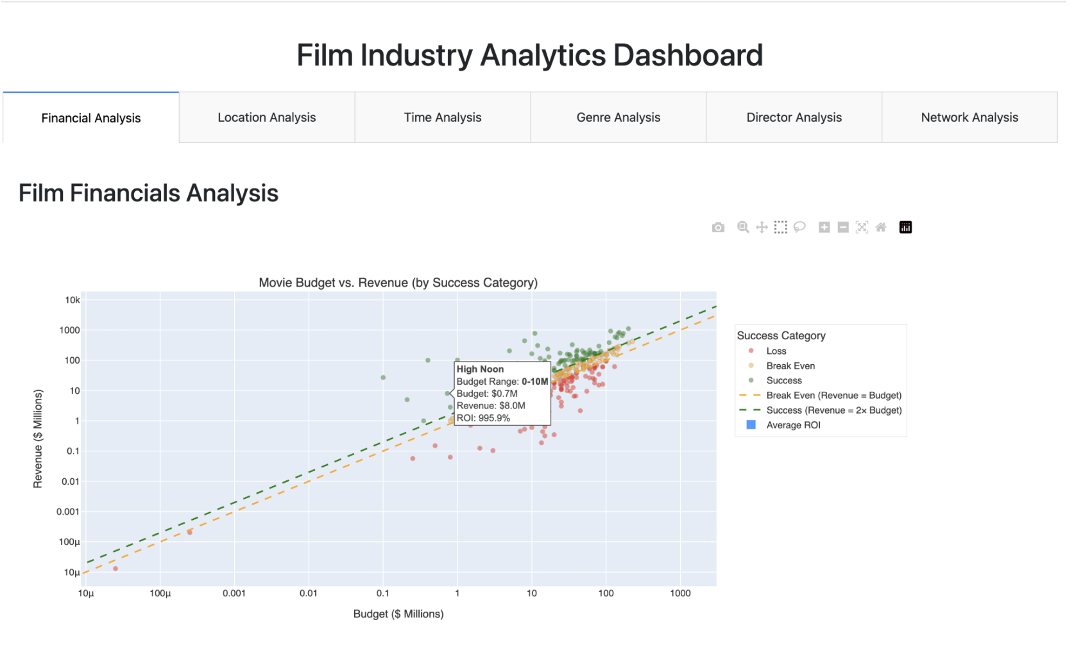1092x663 pixels.
Task: Select the Zoom tool in the chart toolbar
Action: 743,227
